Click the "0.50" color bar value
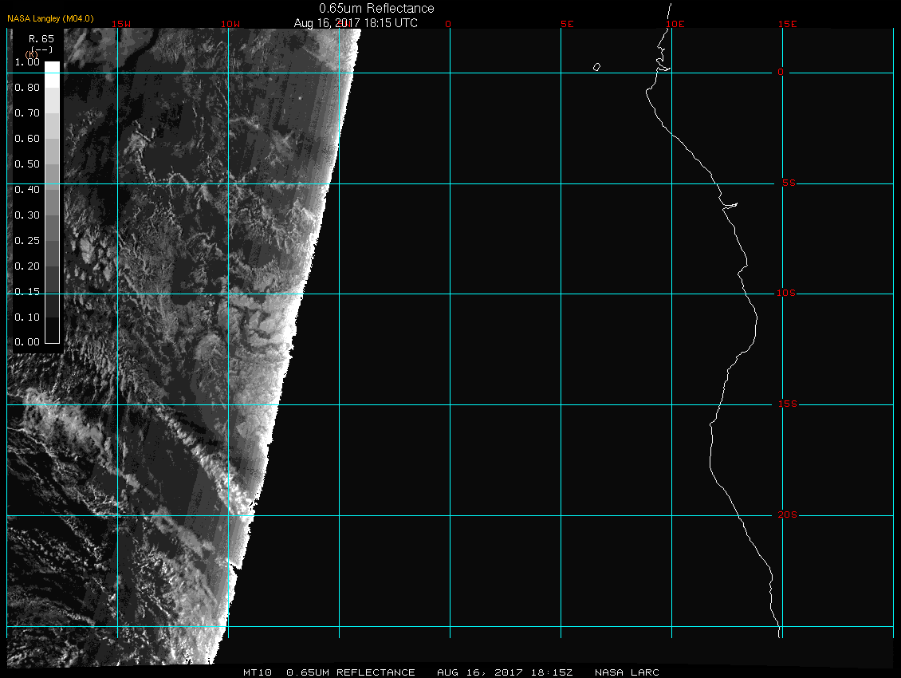Image resolution: width=901 pixels, height=678 pixels. (x=27, y=164)
